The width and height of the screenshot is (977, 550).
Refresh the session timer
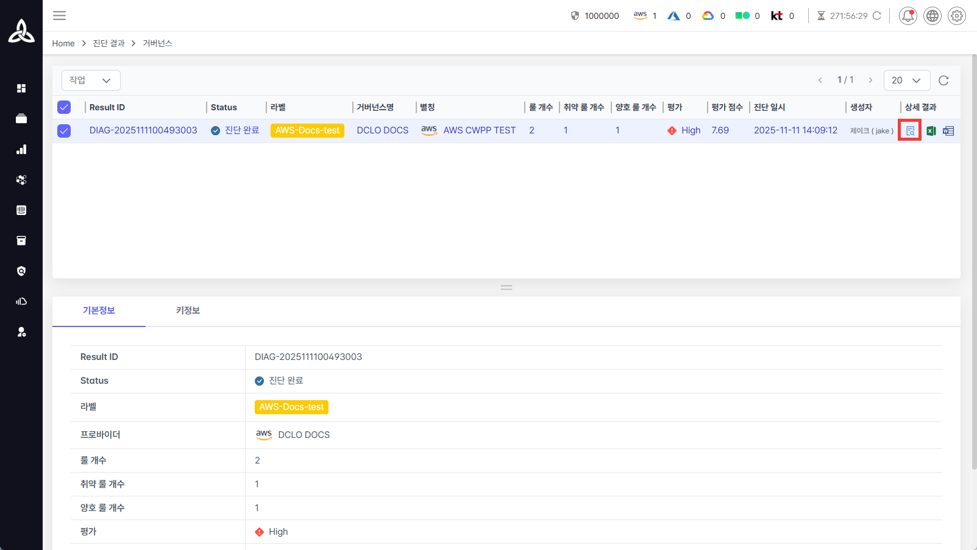point(877,16)
